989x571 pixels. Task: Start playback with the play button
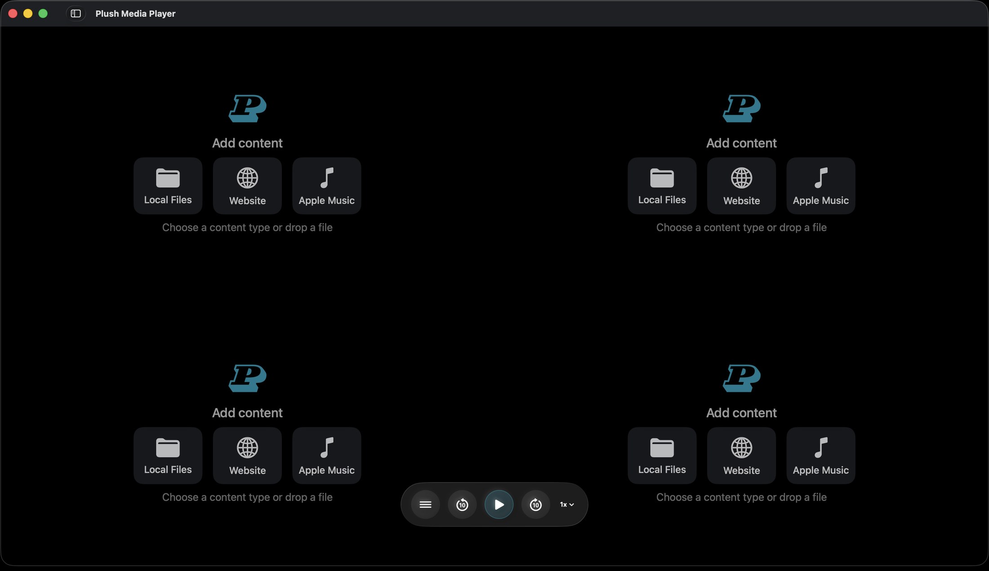coord(499,505)
